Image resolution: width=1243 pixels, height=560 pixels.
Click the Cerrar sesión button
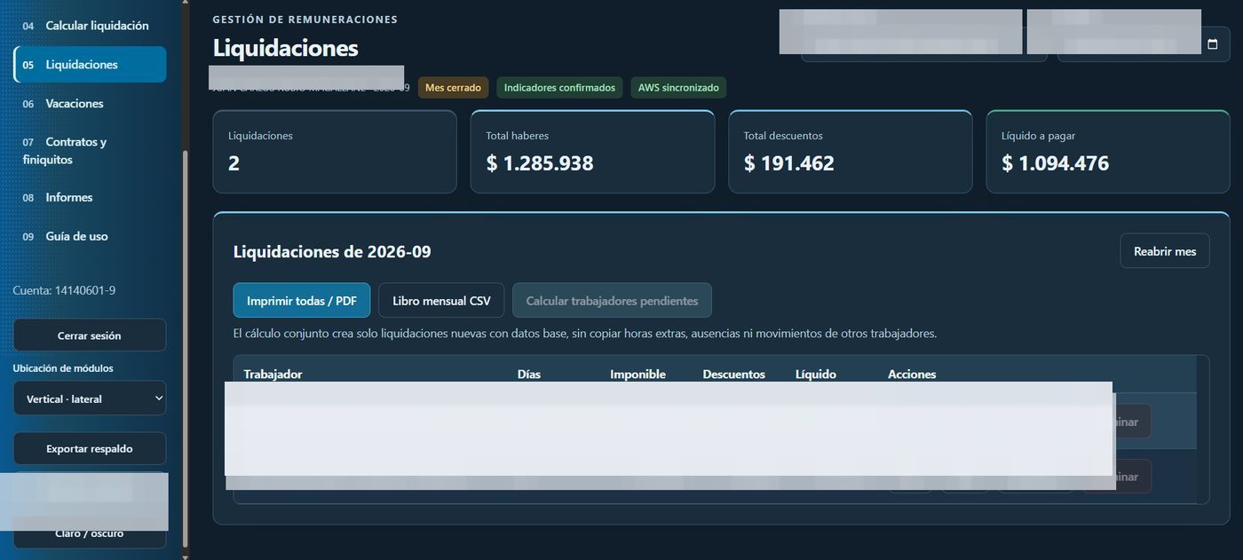[x=90, y=335]
